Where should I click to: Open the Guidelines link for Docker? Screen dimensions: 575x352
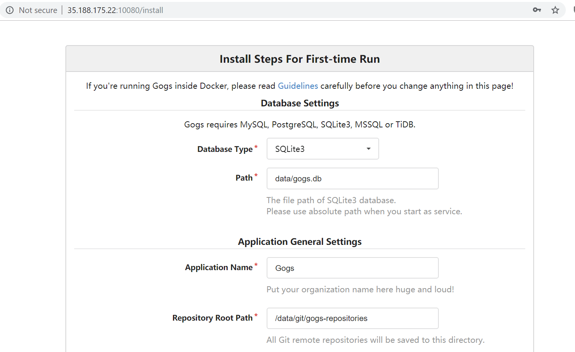click(x=298, y=86)
